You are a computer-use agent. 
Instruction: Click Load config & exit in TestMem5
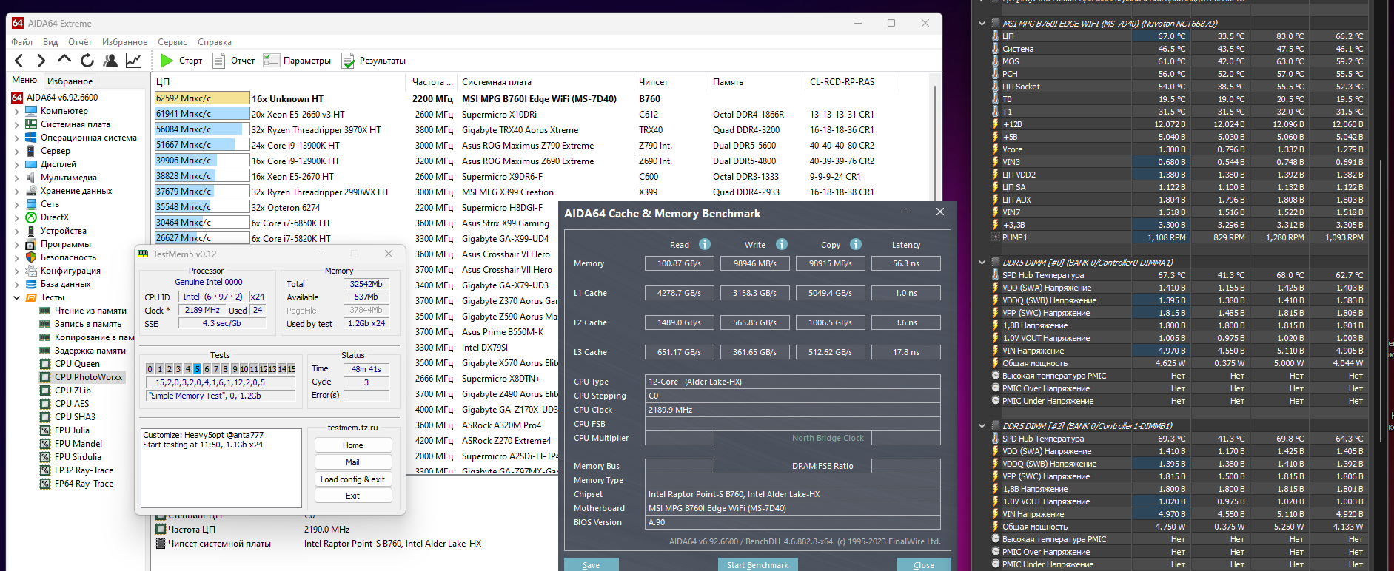pyautogui.click(x=353, y=479)
